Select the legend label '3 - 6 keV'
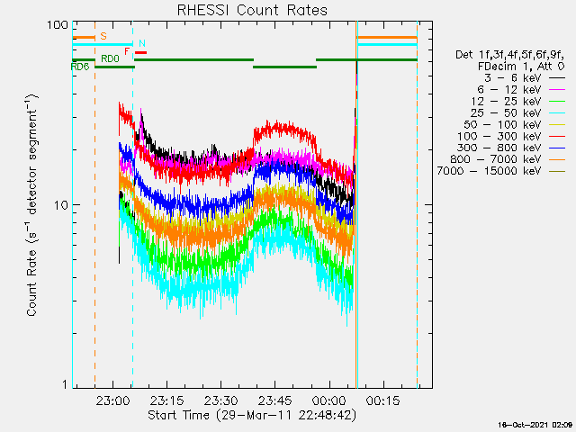Screen dimensions: 576x432 coord(512,78)
